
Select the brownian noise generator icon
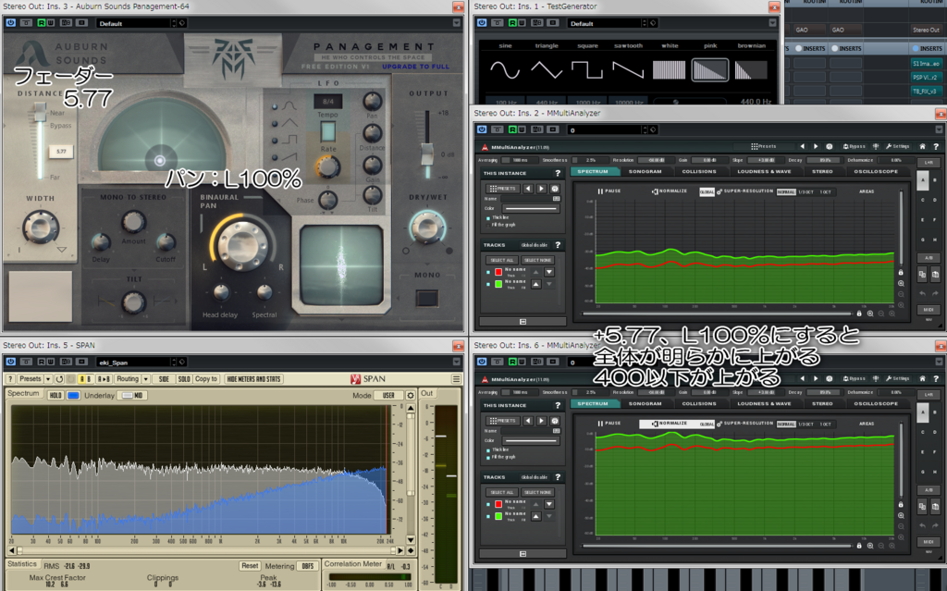click(x=751, y=70)
